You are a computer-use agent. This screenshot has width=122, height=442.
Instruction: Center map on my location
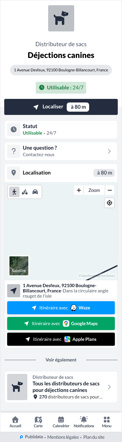[110, 203]
